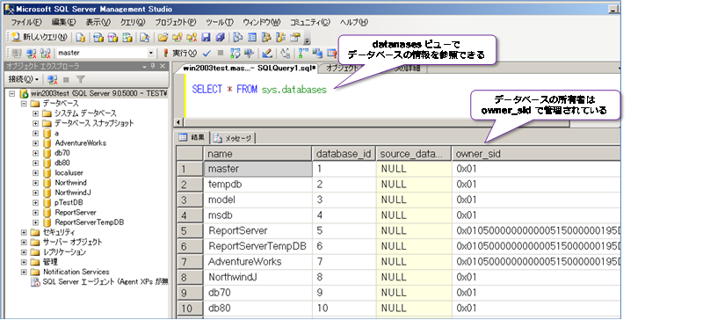Select the msdb cell in results grid

pos(257,215)
